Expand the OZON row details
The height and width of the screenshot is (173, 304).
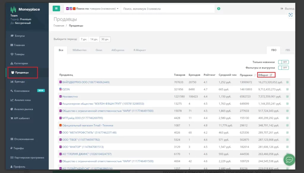point(287,89)
